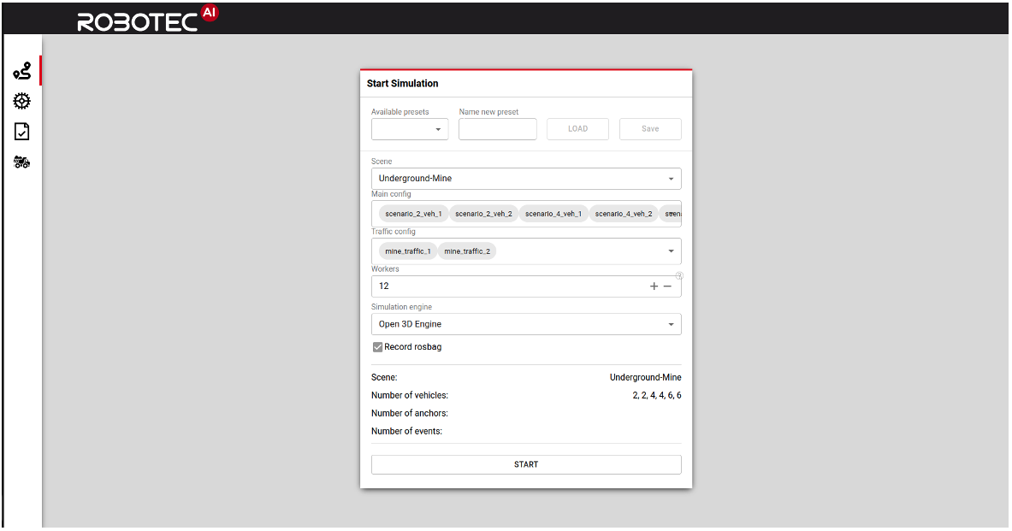The height and width of the screenshot is (531, 1012).
Task: Open the settings gear icon in the sidebar
Action: tap(21, 101)
